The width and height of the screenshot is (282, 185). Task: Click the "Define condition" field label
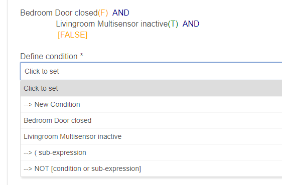(49, 56)
